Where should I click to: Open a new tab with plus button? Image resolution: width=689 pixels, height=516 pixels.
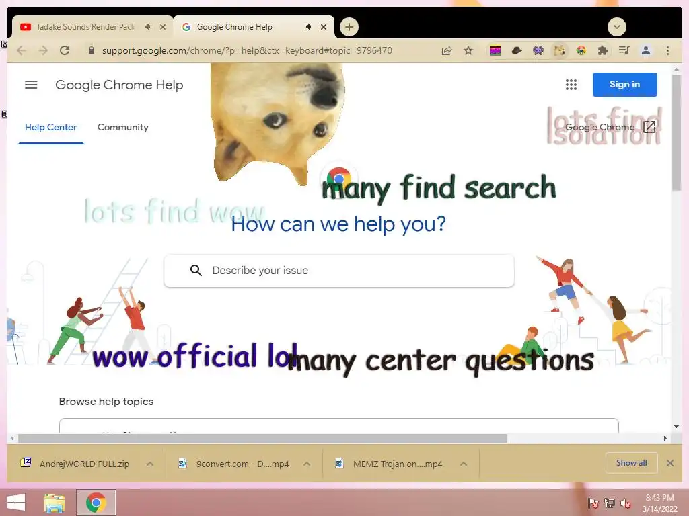[x=349, y=27]
